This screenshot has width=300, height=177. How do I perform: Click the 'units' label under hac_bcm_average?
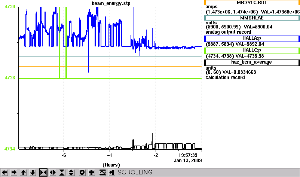(x=211, y=68)
